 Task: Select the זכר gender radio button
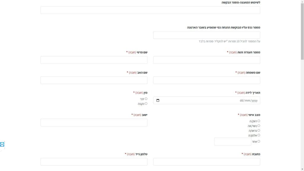[146, 99]
